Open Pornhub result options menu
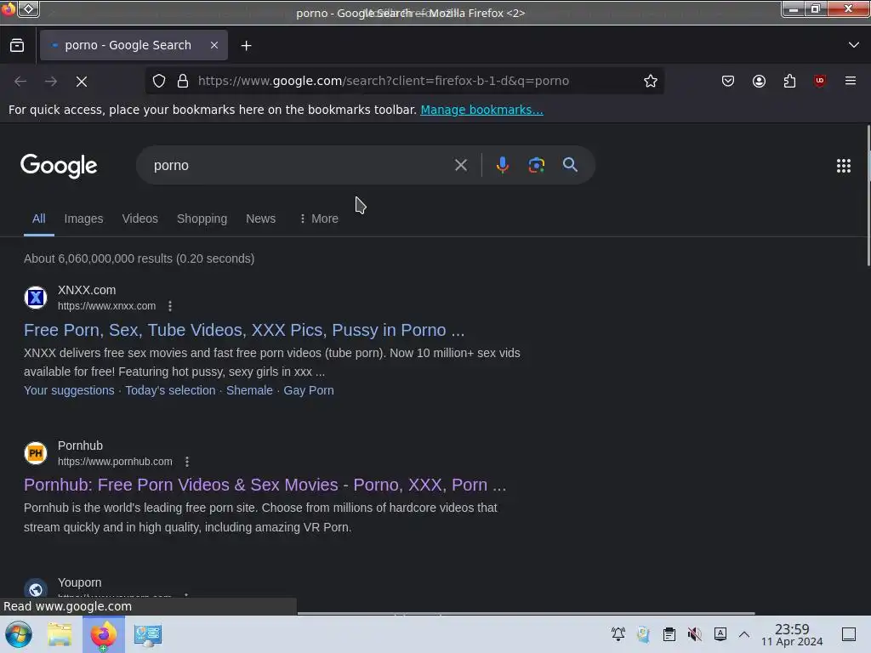The width and height of the screenshot is (871, 653). [186, 462]
